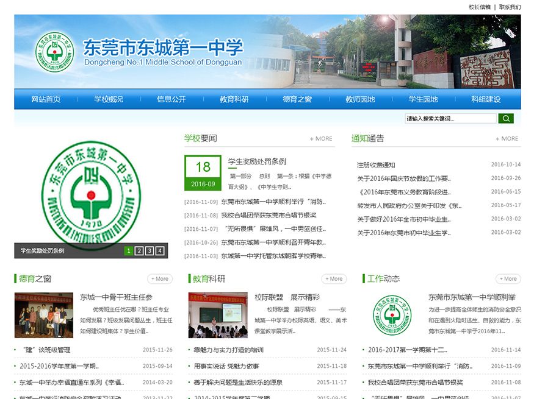534x399 pixels.
Task: Open the 东城一中骨干班主任参 article title
Action: (x=116, y=297)
